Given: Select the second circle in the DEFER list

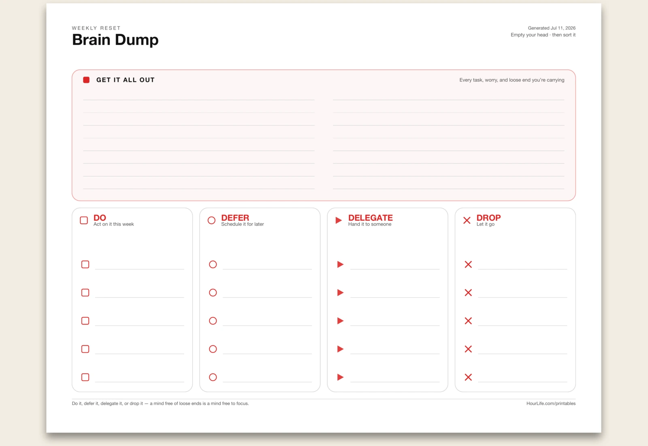Looking at the screenshot, I should (x=213, y=292).
